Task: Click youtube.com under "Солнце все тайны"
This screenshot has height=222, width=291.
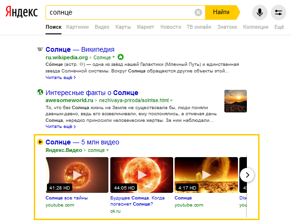Action: pos(60,205)
